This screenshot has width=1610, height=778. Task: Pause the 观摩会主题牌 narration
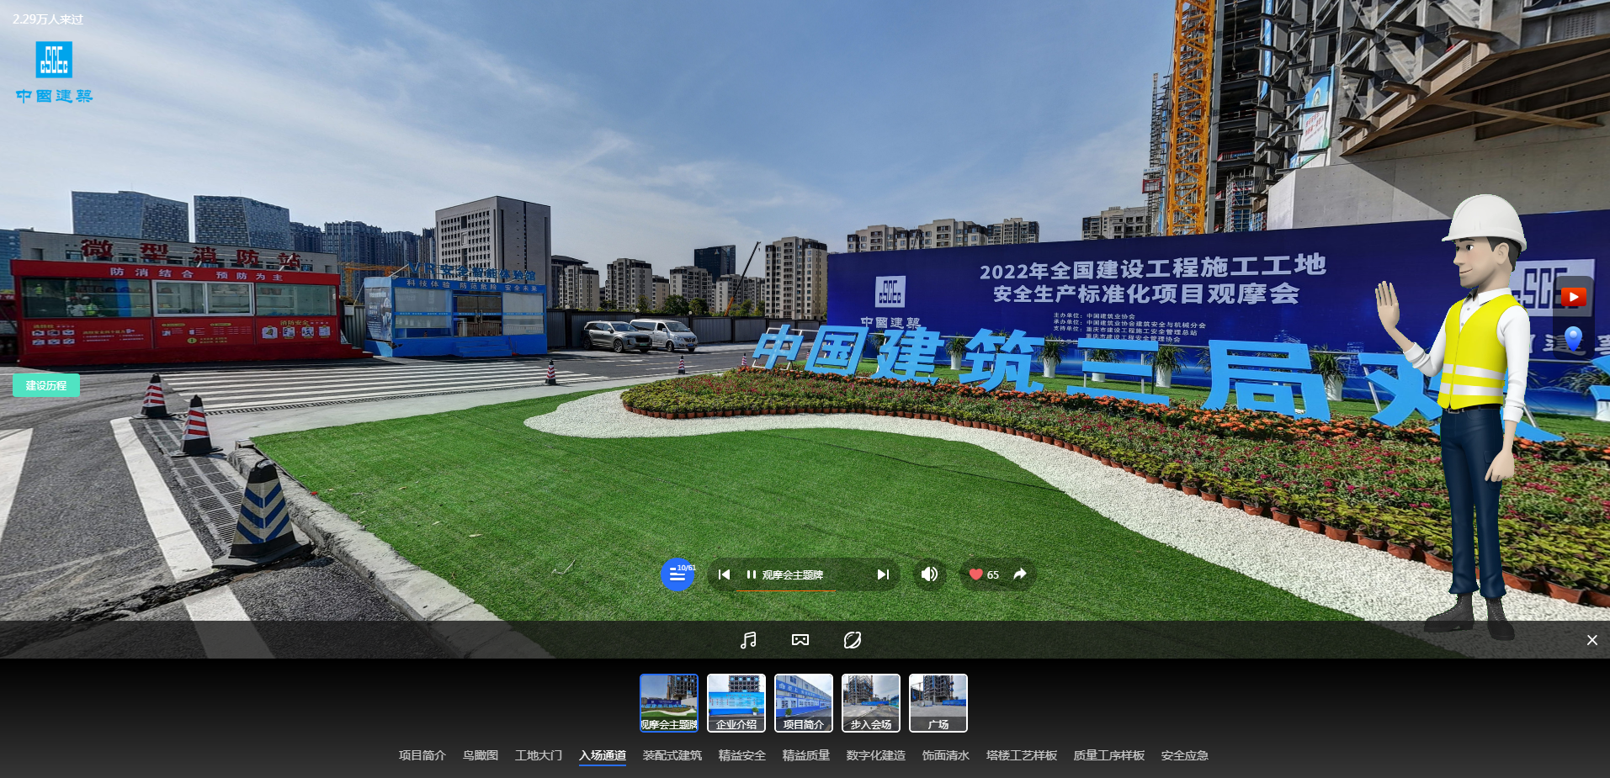[751, 574]
